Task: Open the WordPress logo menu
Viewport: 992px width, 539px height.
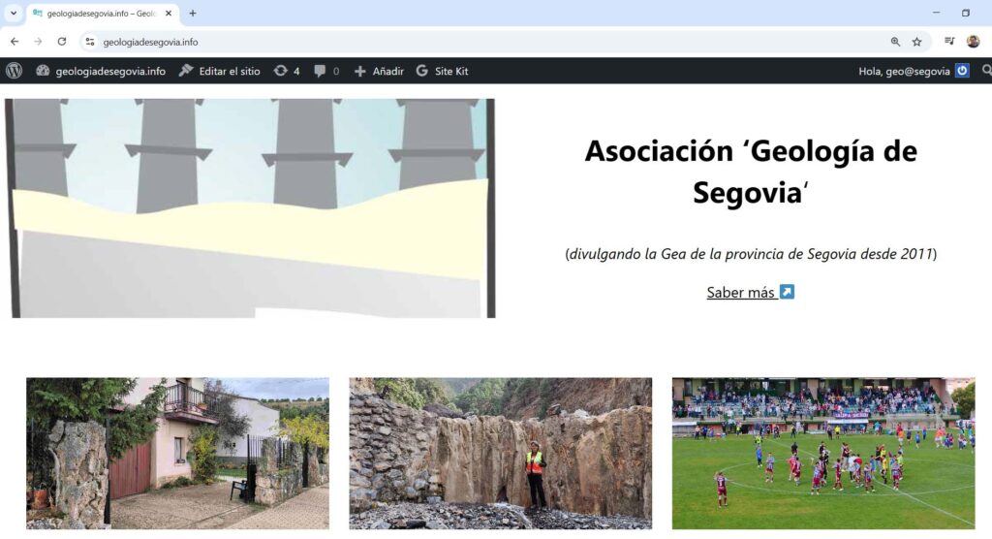Action: (14, 71)
